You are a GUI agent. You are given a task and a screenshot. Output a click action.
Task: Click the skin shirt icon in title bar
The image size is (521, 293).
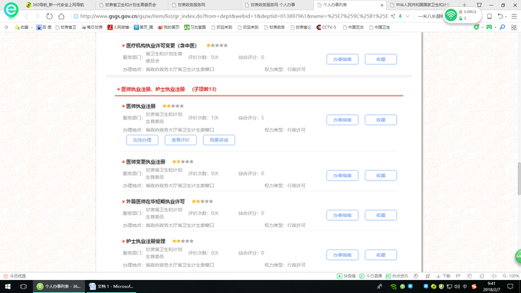click(x=479, y=5)
